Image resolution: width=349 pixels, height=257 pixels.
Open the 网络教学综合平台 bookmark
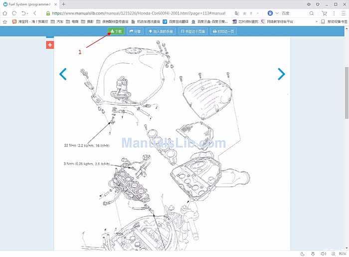click(x=277, y=21)
